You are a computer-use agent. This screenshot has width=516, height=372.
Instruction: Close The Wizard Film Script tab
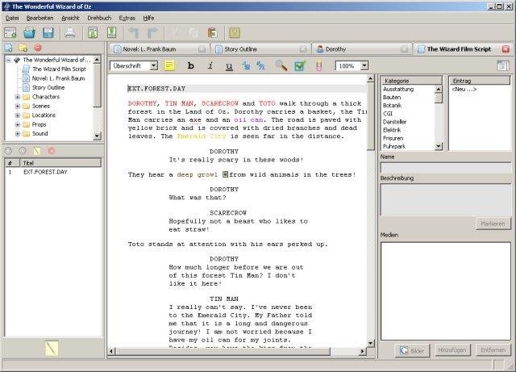pos(506,49)
